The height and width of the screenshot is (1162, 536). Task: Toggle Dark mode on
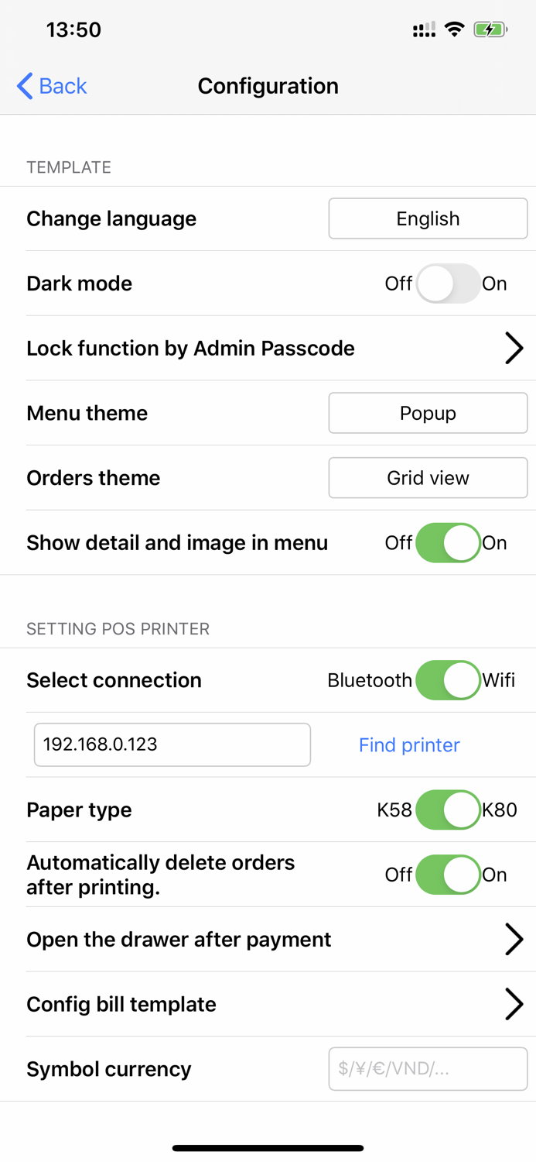[447, 284]
